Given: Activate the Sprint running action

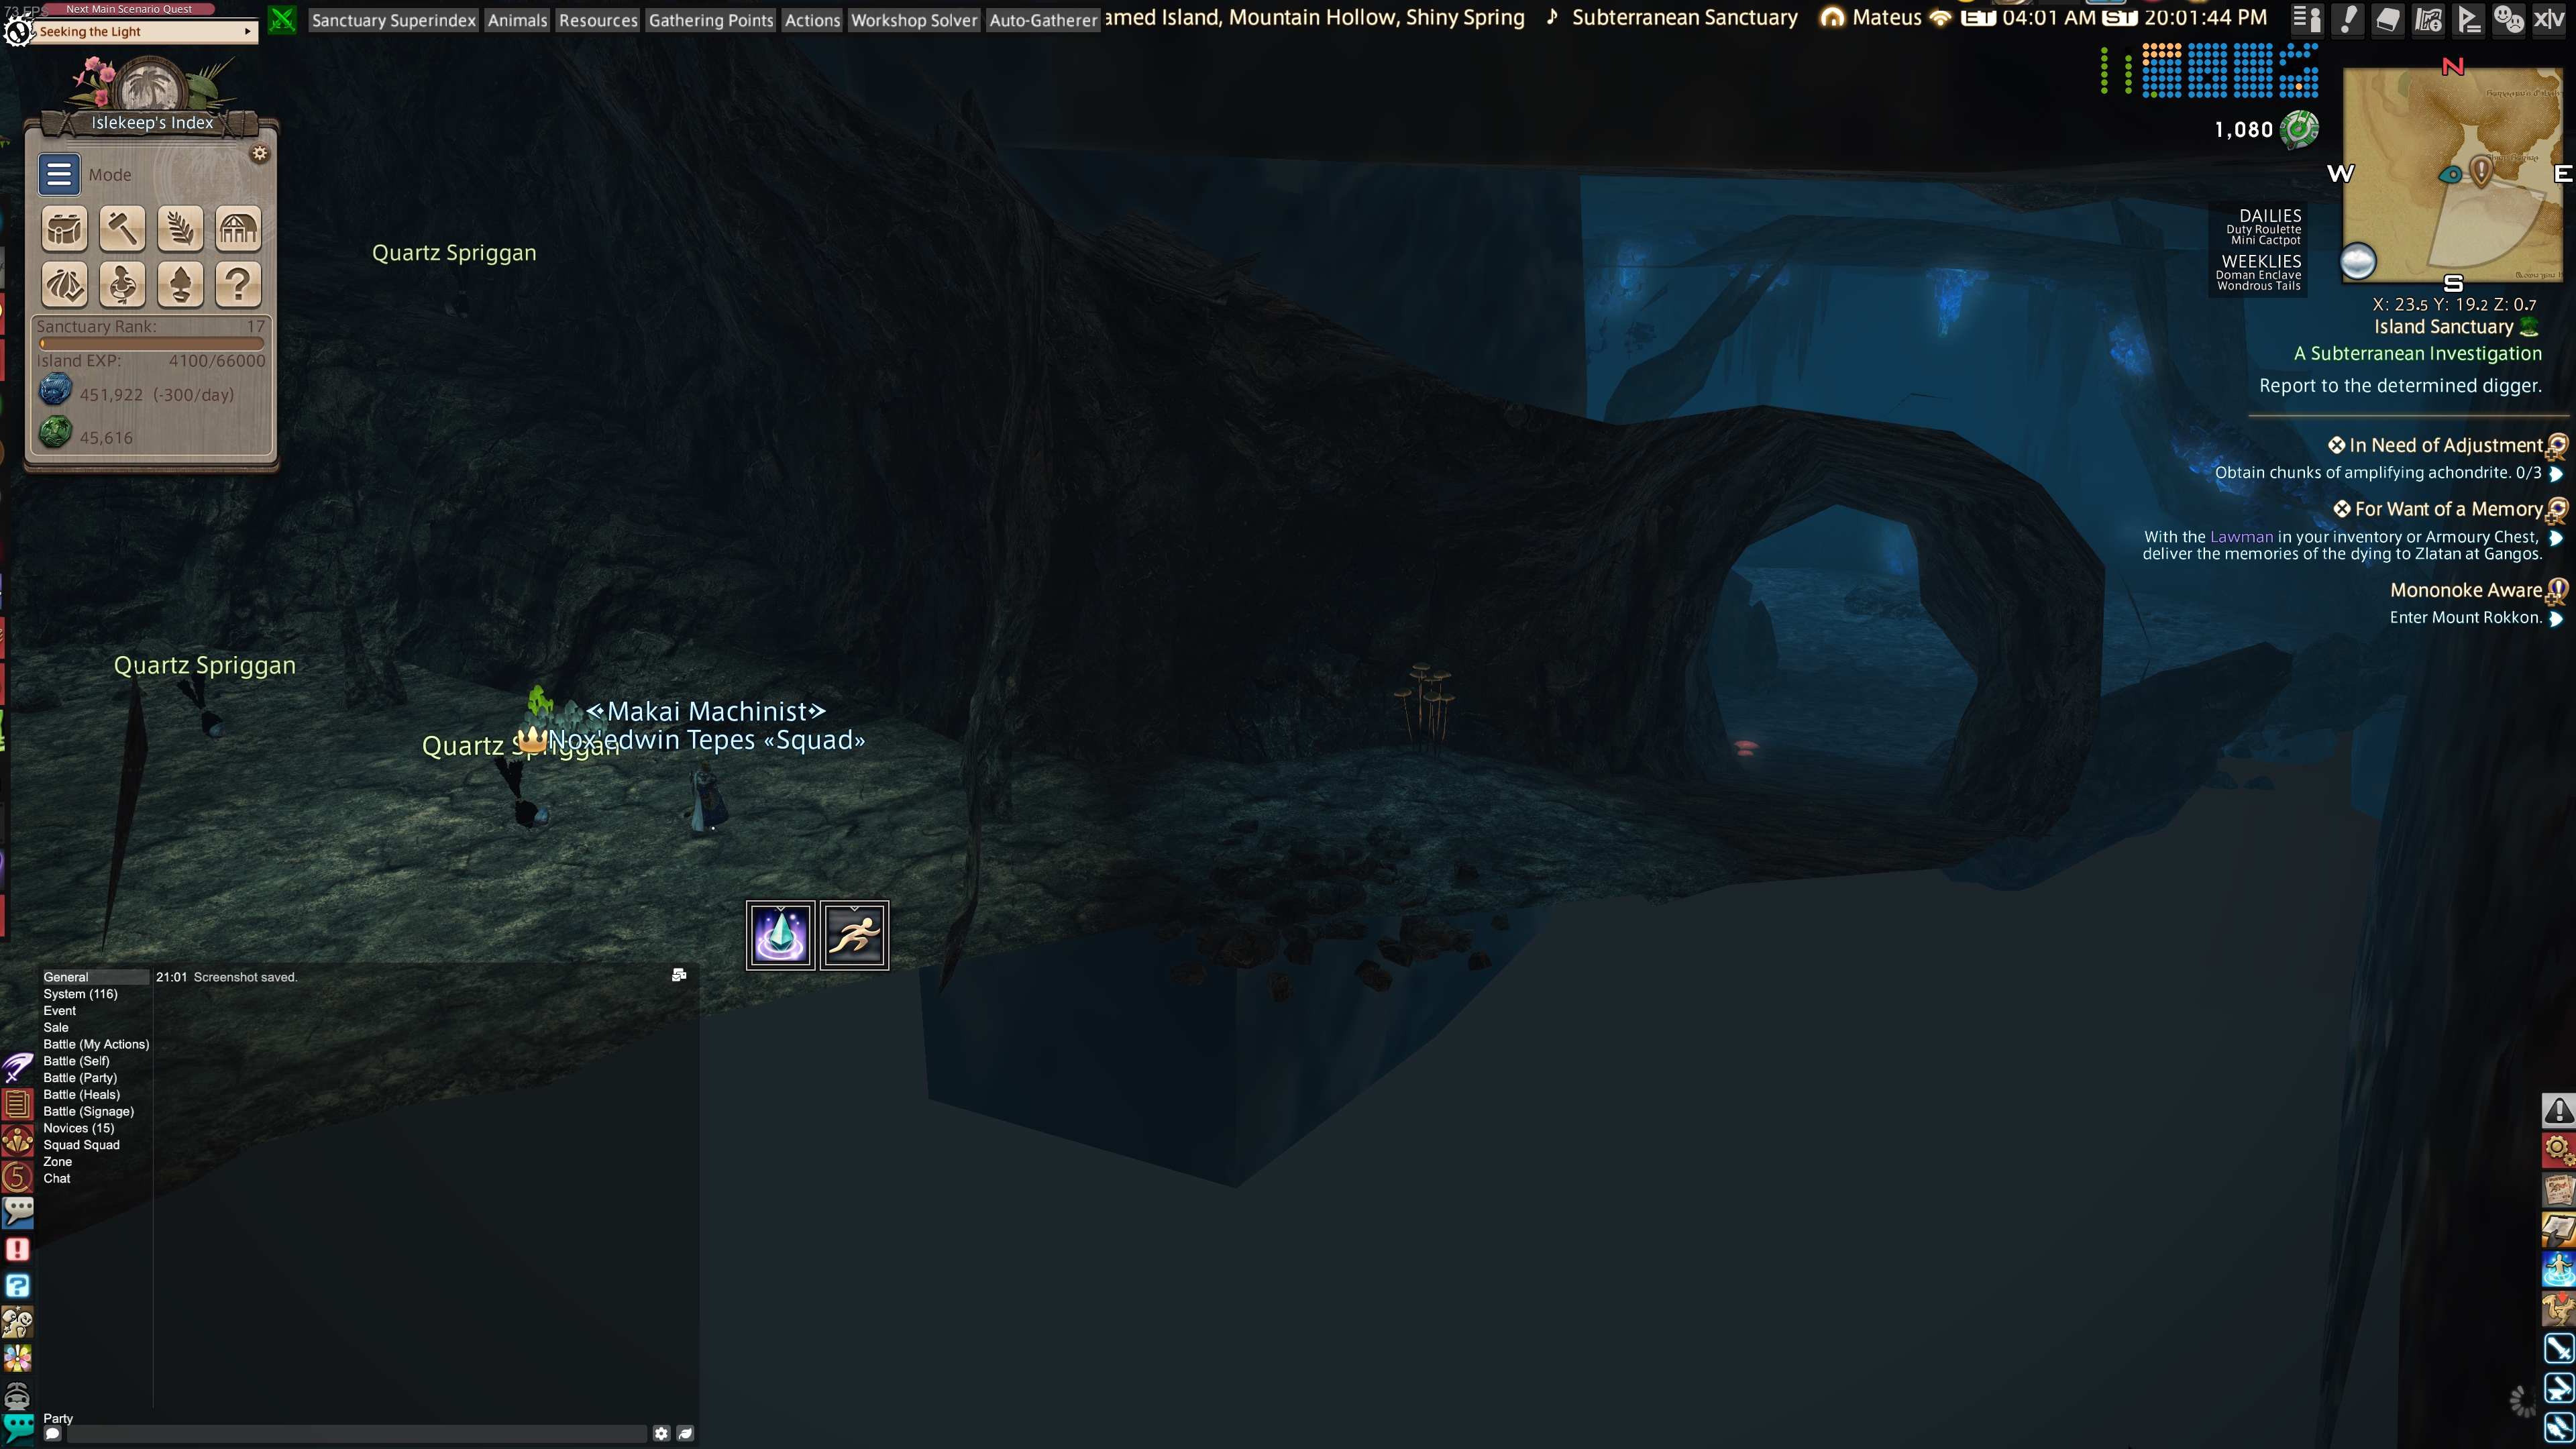Looking at the screenshot, I should (x=854, y=935).
